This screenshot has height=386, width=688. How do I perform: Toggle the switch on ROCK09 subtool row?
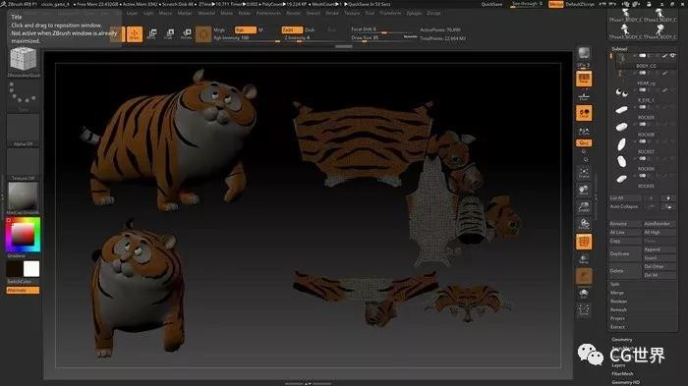coord(643,107)
